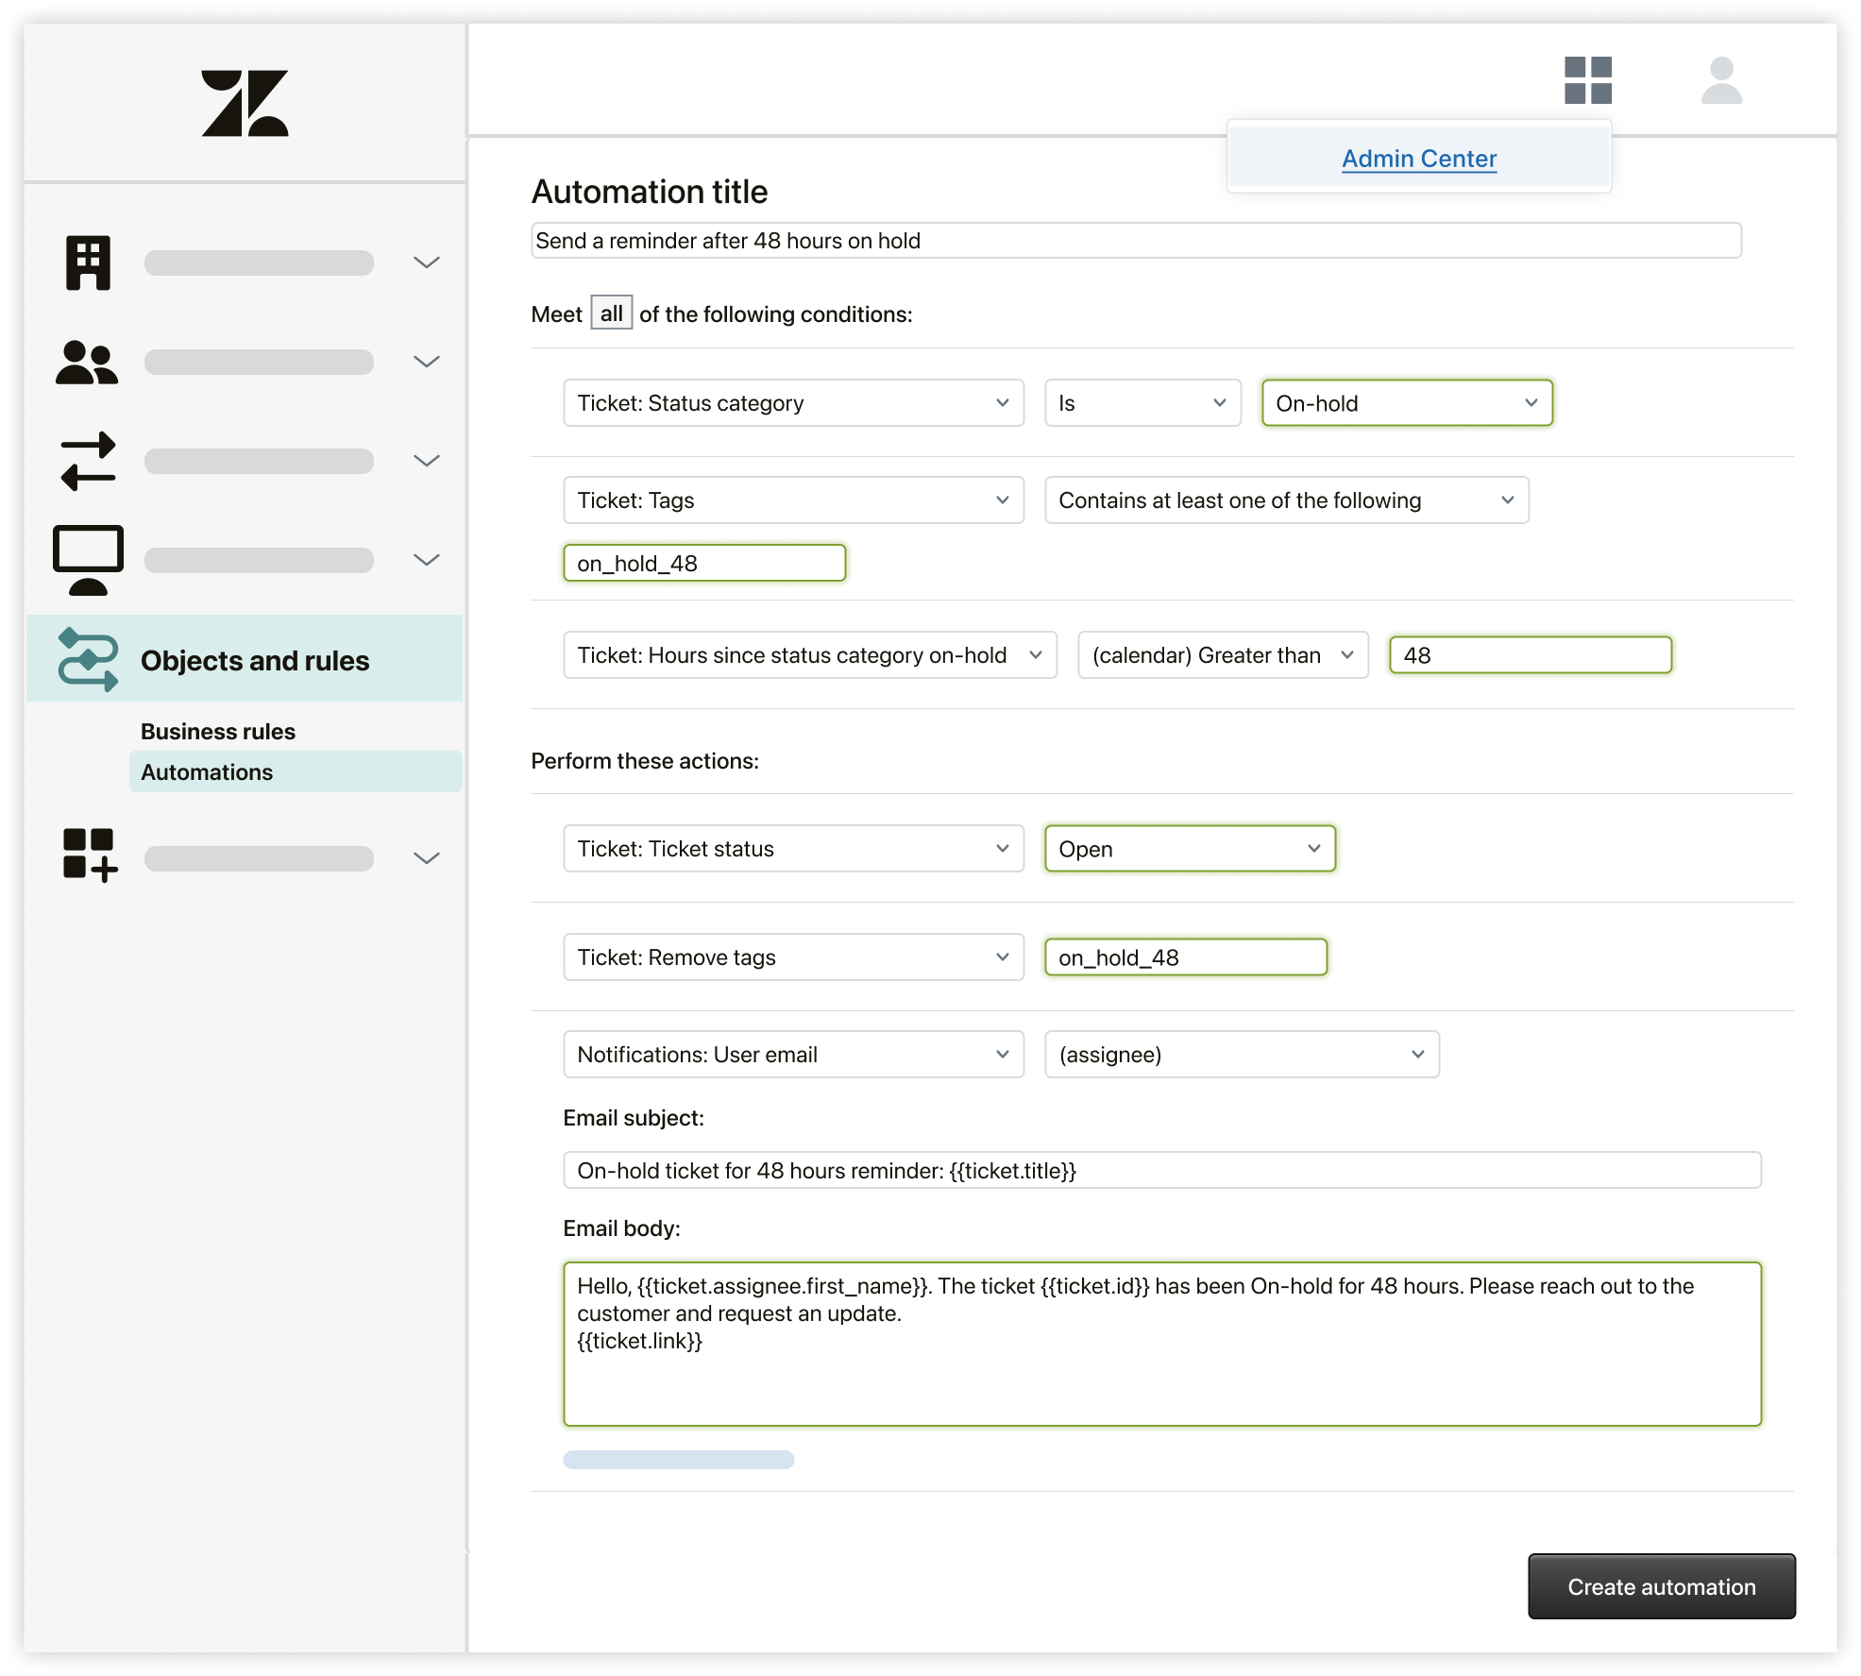Click the building/organization icon in sidebar
This screenshot has height=1676, width=1861.
coord(88,262)
